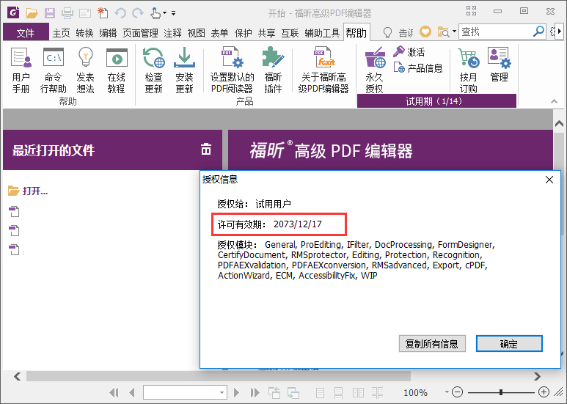
Task: Click 永久授权 shopping basket icon
Action: pos(374,70)
